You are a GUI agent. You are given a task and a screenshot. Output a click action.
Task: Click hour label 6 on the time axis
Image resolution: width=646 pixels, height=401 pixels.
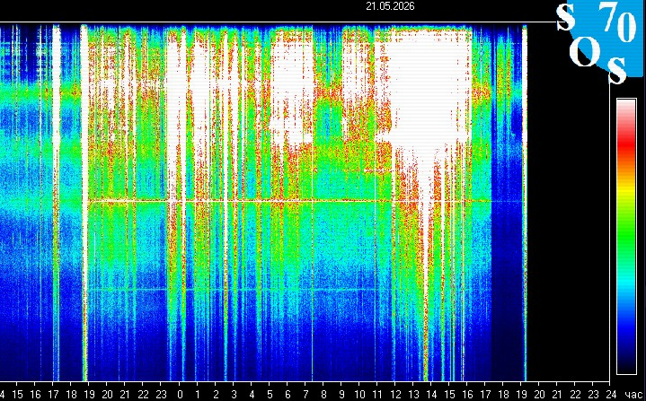pos(288,394)
